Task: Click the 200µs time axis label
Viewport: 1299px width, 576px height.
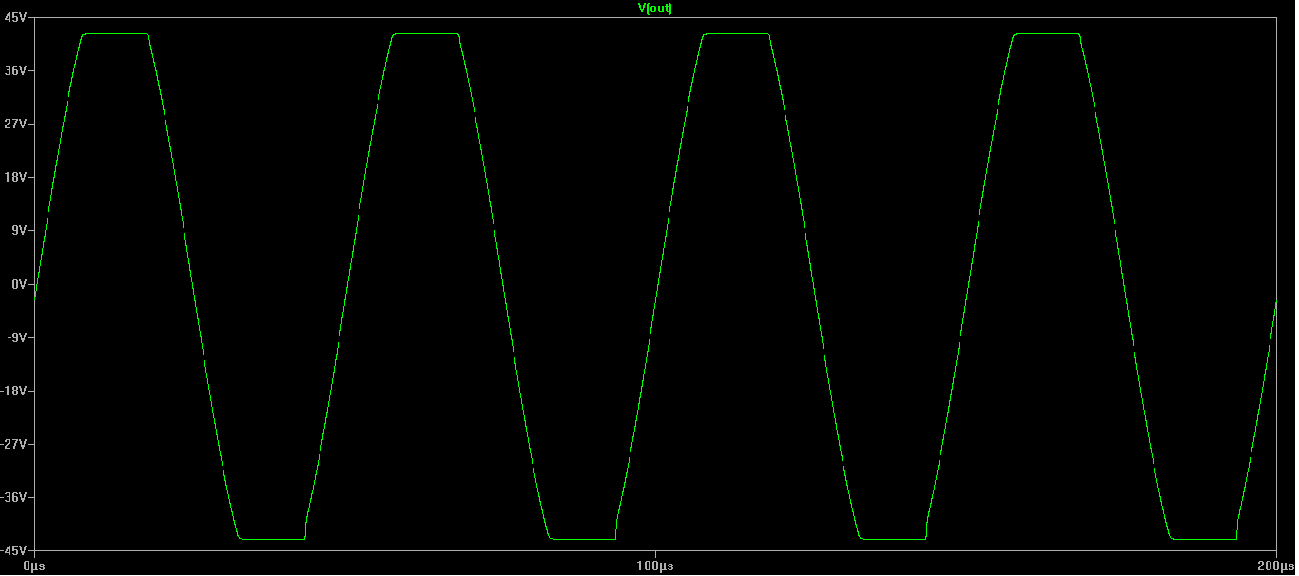Action: pos(1276,566)
